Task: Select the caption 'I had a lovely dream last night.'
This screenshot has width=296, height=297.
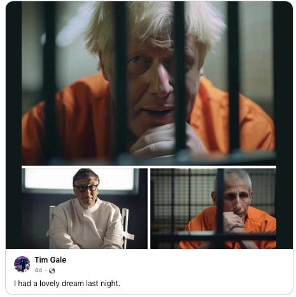Action: (x=67, y=284)
